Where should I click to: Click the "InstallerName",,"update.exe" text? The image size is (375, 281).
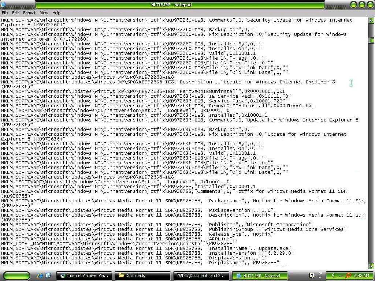tap(249, 248)
